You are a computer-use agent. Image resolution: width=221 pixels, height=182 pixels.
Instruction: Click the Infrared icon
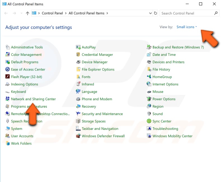(78, 84)
